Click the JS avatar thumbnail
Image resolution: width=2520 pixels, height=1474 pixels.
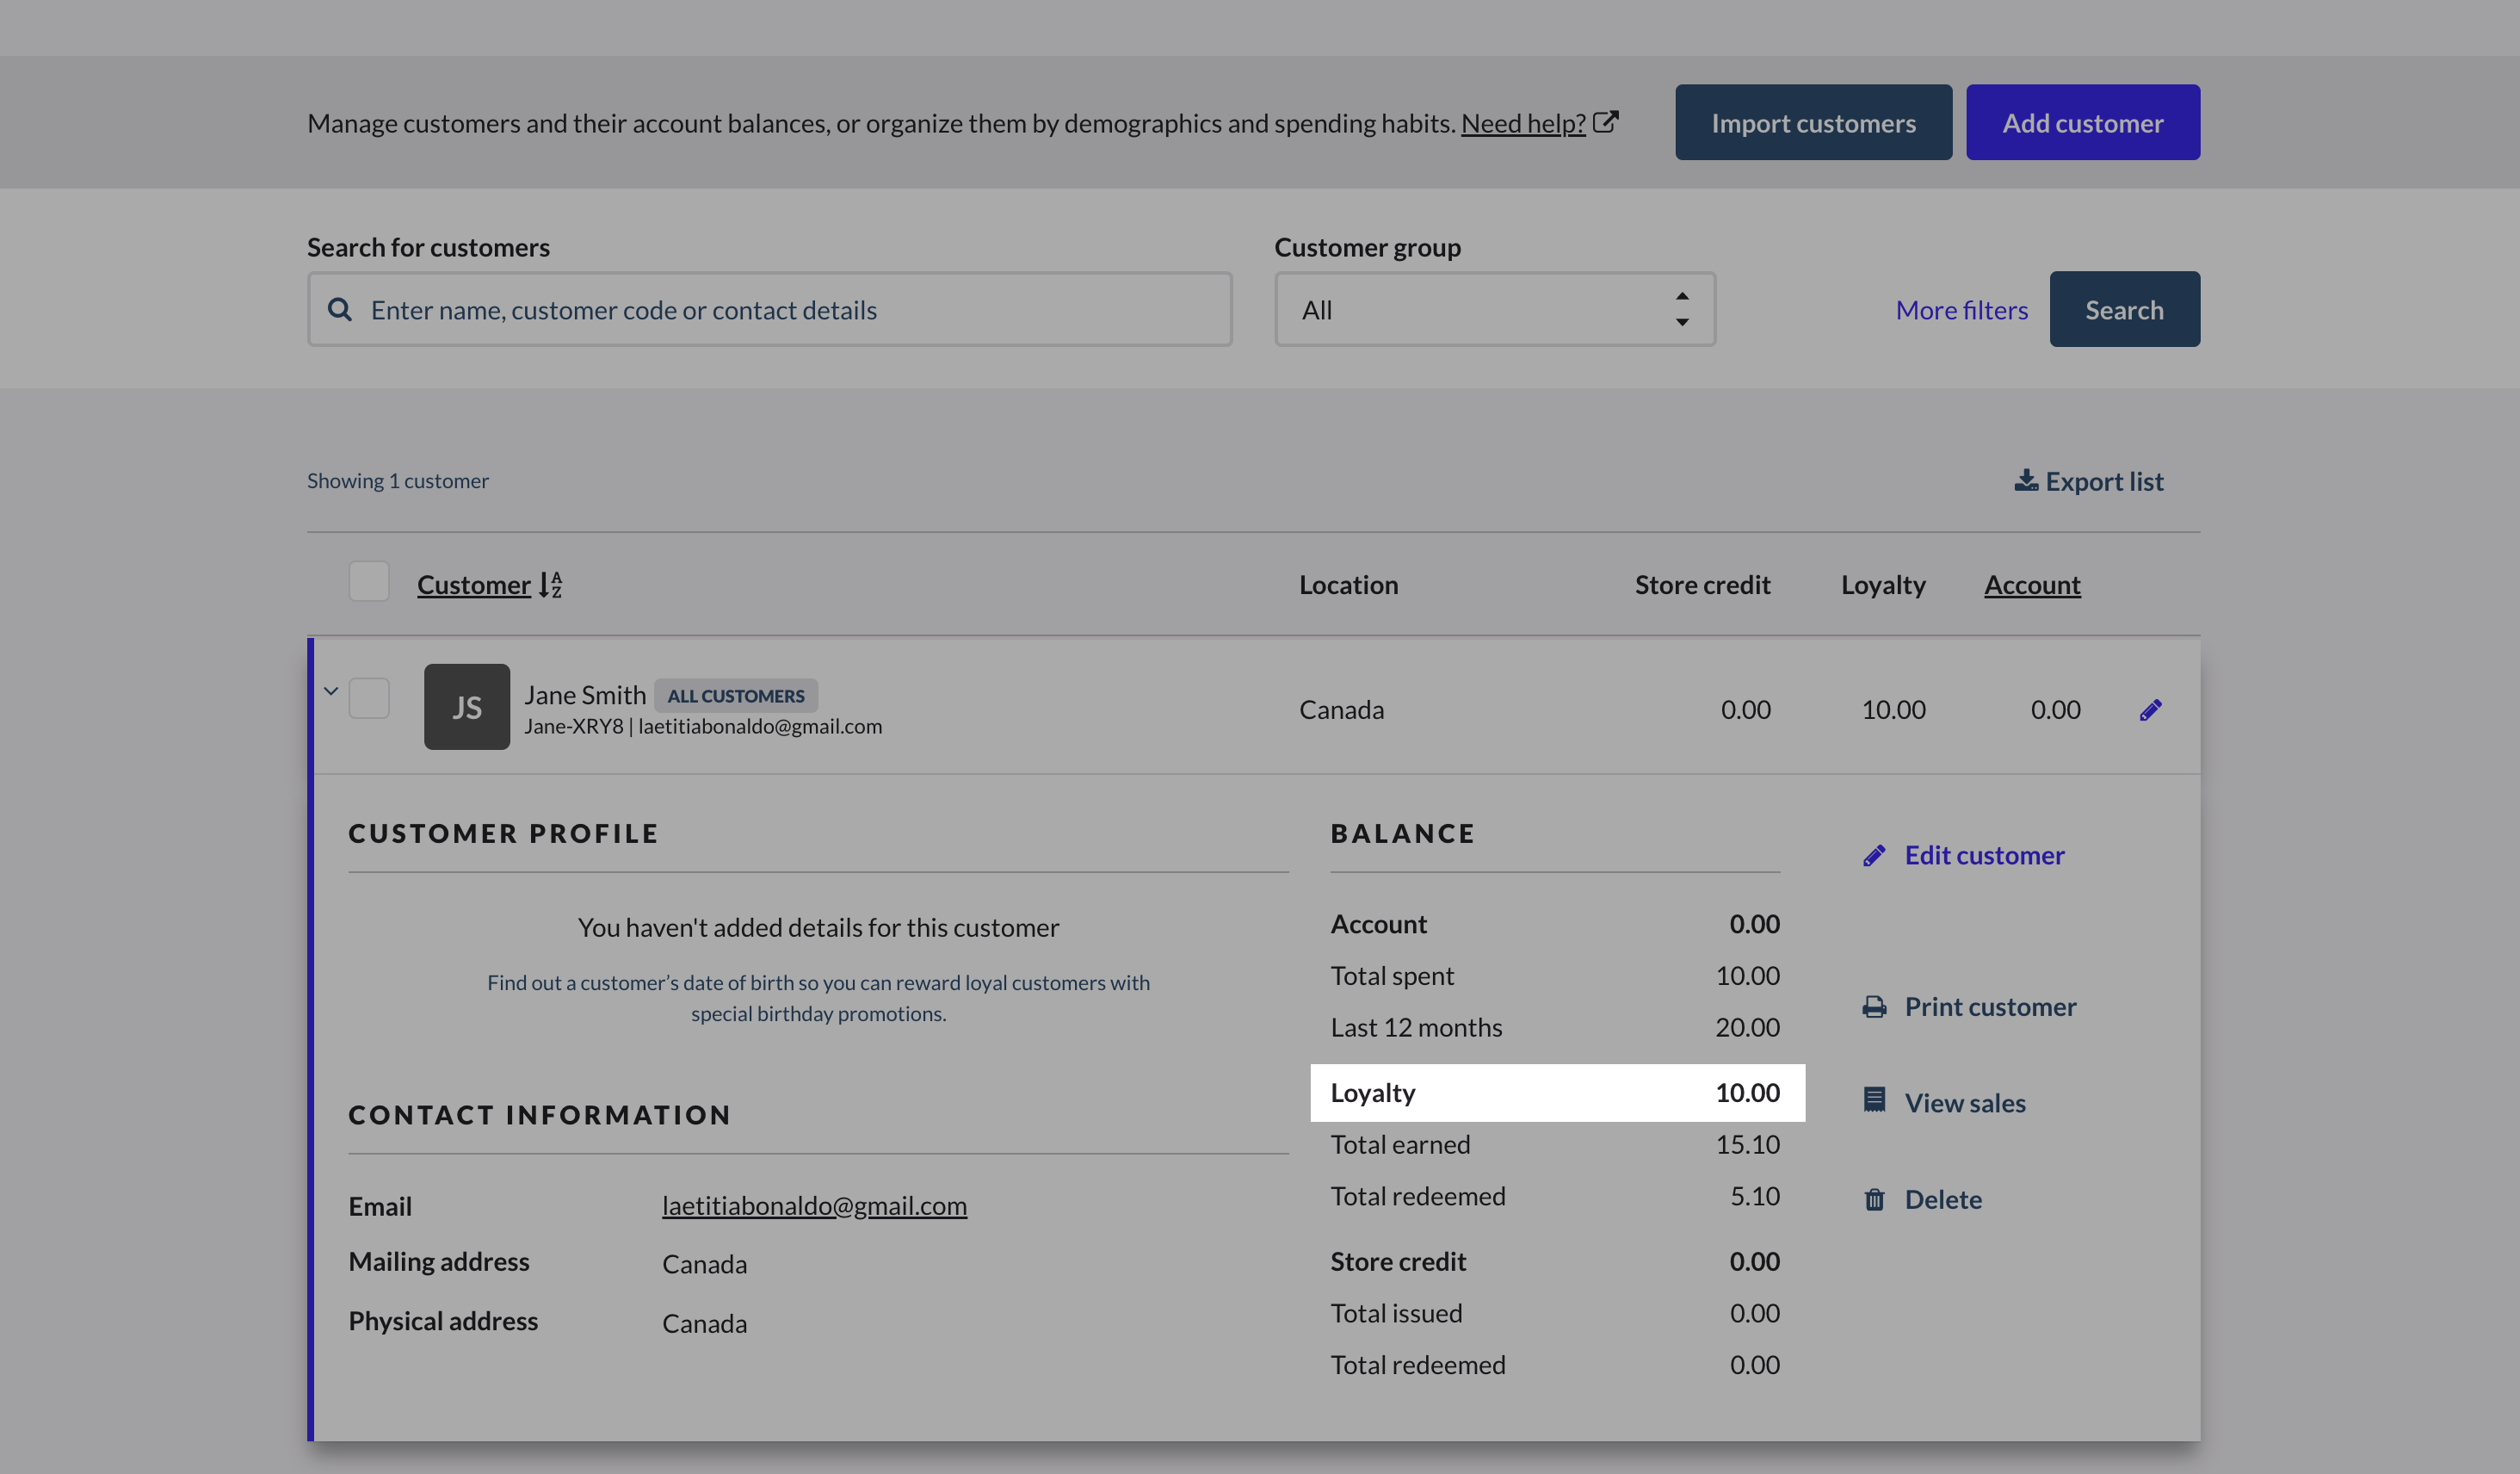pos(467,707)
